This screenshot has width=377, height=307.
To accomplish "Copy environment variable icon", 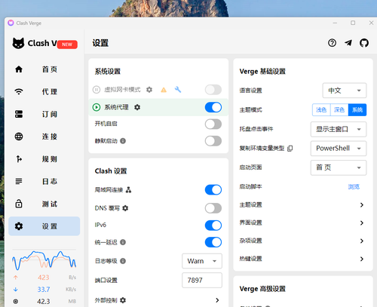I will (x=290, y=149).
